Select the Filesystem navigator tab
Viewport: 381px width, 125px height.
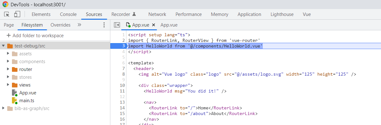32,25
